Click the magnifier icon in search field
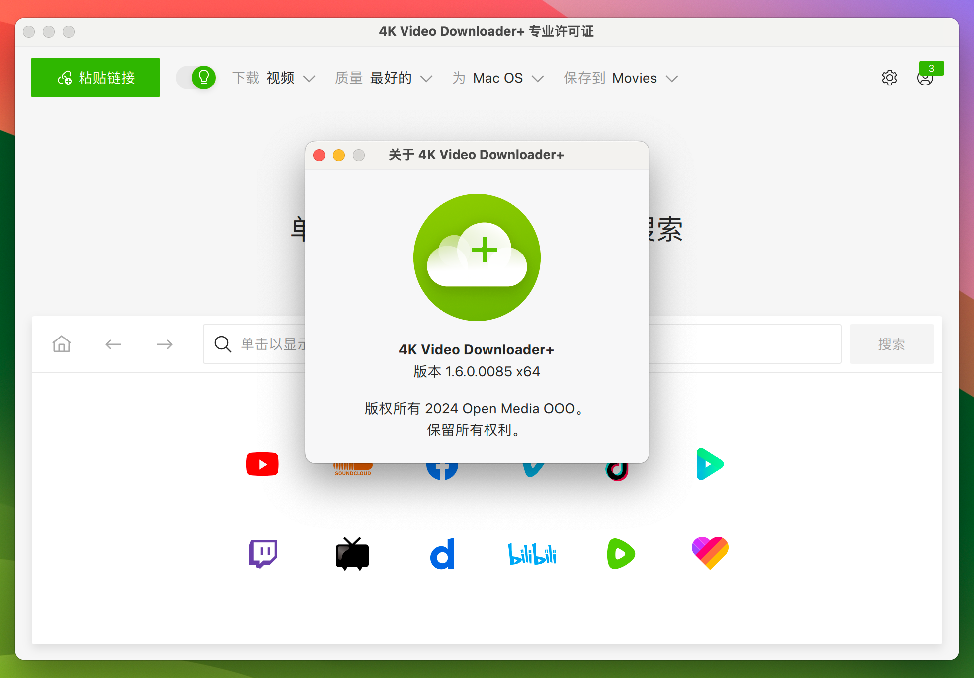The image size is (974, 678). (223, 344)
